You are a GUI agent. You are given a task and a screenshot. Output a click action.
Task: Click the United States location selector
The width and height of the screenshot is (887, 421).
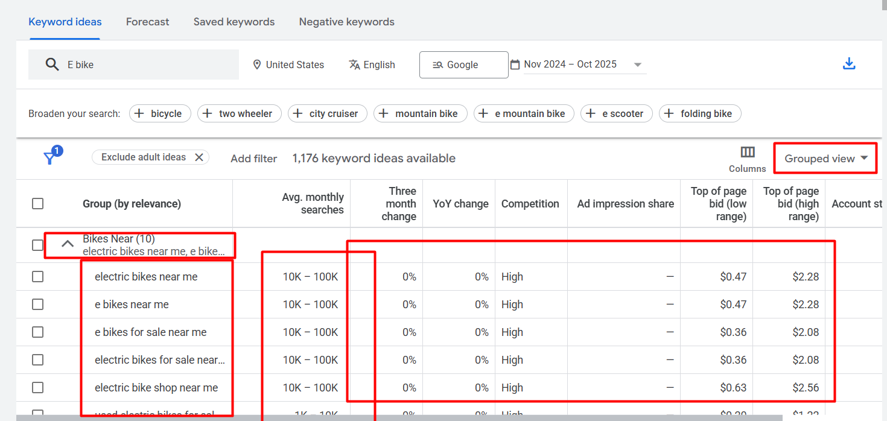click(x=288, y=65)
